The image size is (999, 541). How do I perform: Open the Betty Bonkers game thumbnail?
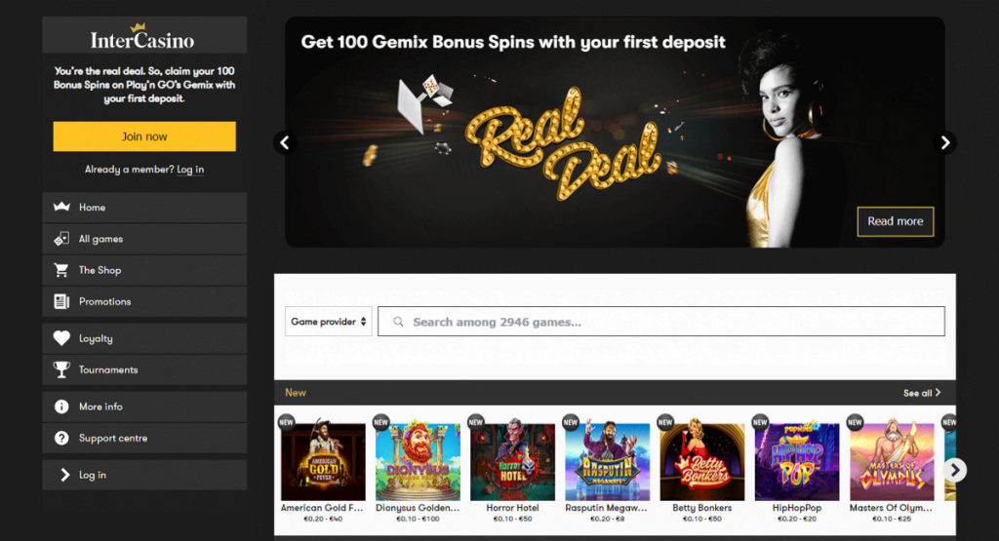[702, 462]
